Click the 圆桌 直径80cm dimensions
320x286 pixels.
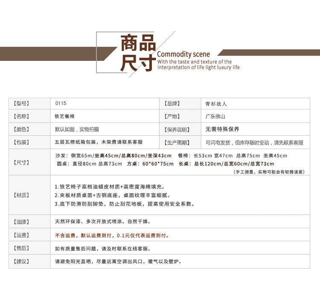click(x=90, y=164)
